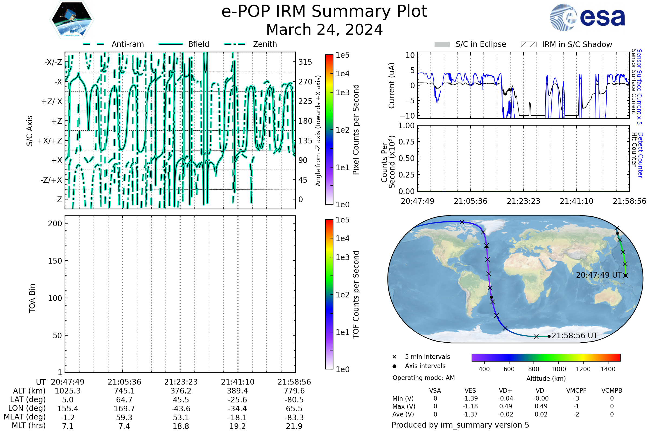Click the Produced by irm_summary version text
Screen dimensions: 649x433
[x=460, y=425]
